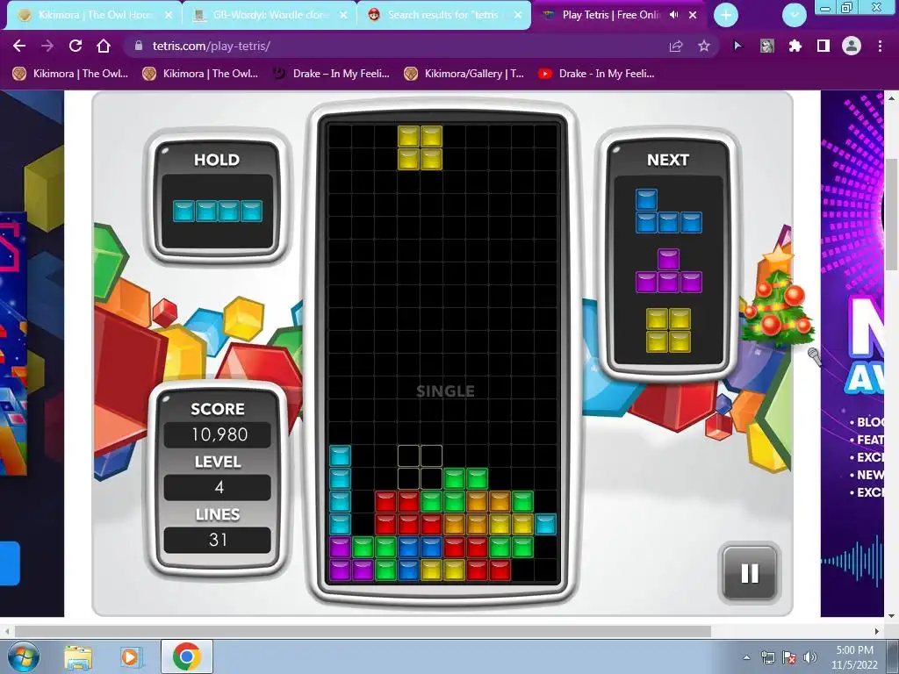
Task: Go to the browser home page
Action: point(104,46)
